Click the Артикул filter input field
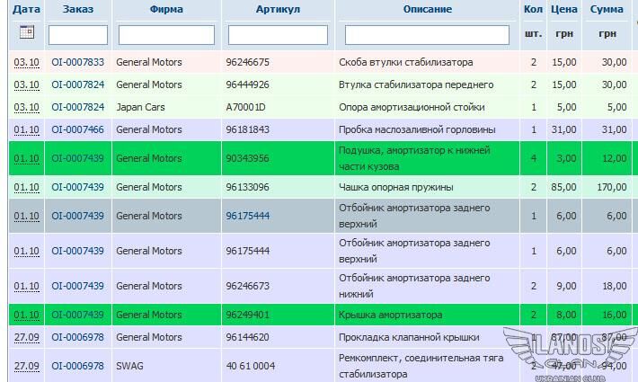The width and height of the screenshot is (638, 382). (277, 35)
